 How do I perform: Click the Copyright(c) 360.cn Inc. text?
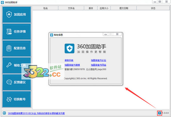point(85,78)
